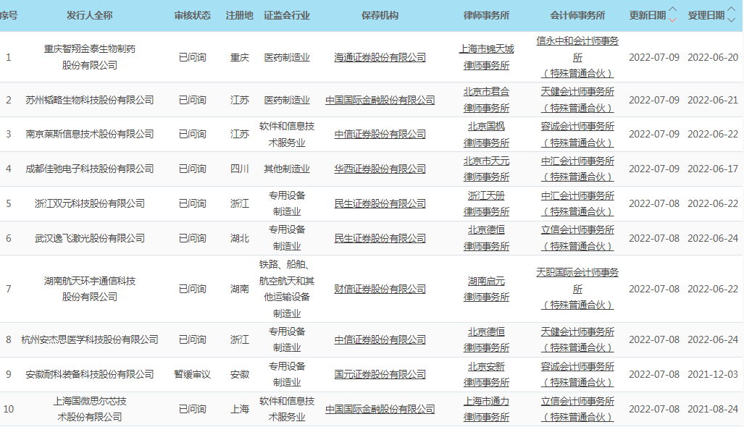Click the 受理日期 column header
Viewport: 744px width, 427px height.
[x=705, y=15]
